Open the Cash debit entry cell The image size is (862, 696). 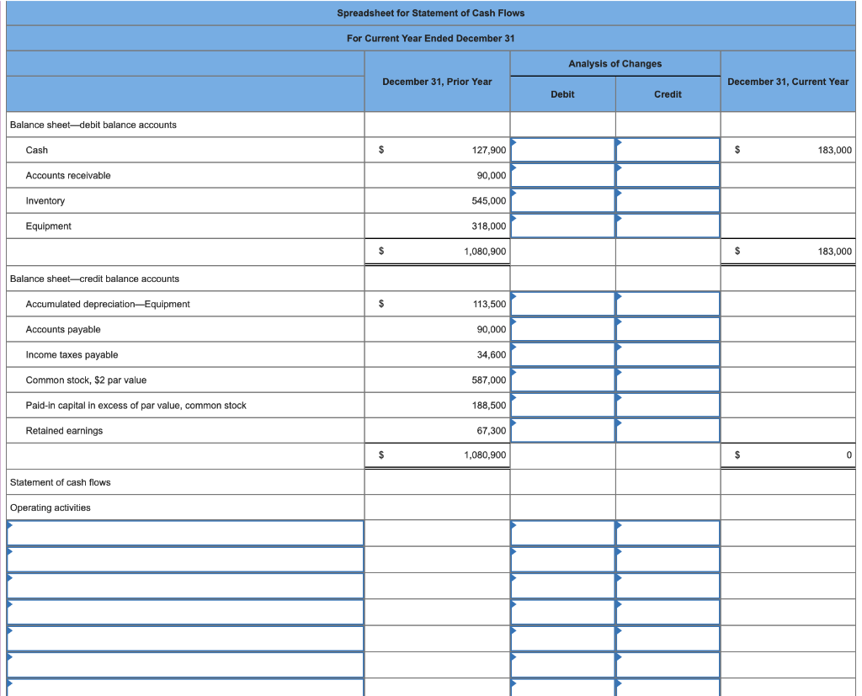pyautogui.click(x=562, y=150)
